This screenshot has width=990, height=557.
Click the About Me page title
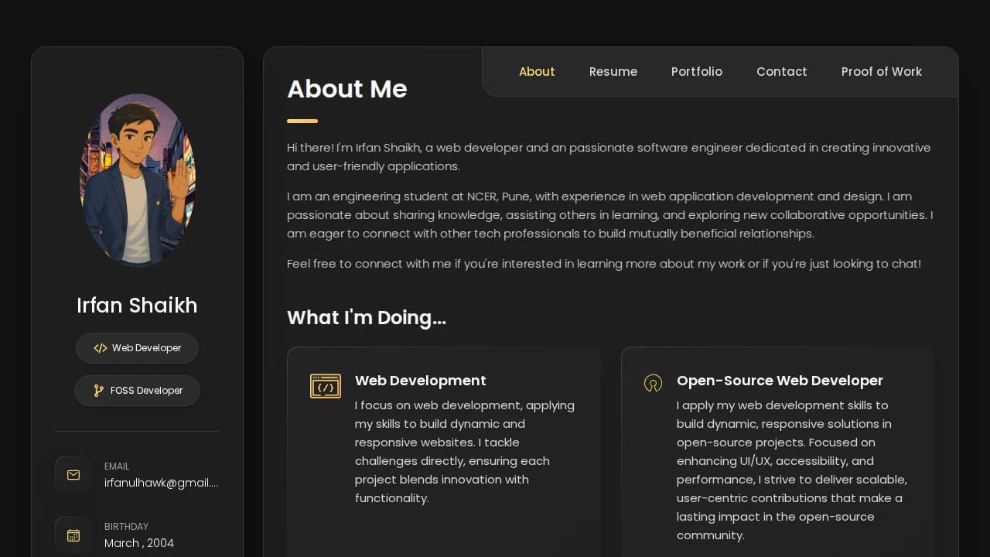[x=346, y=89]
